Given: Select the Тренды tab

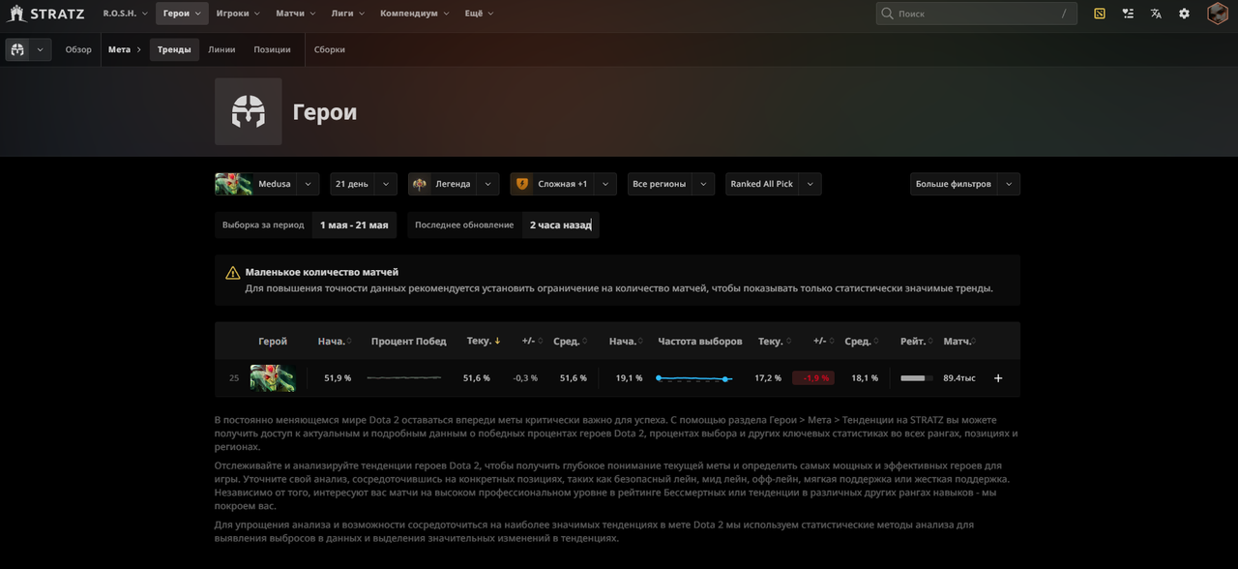Looking at the screenshot, I should click(x=174, y=49).
